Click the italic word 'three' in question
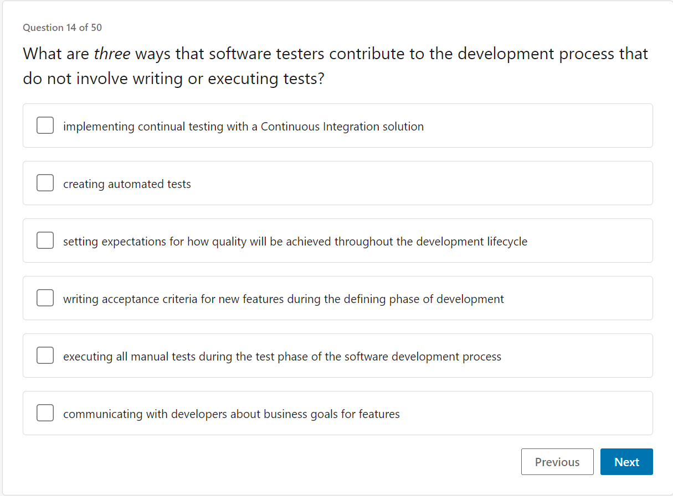The image size is (673, 496). pos(112,54)
